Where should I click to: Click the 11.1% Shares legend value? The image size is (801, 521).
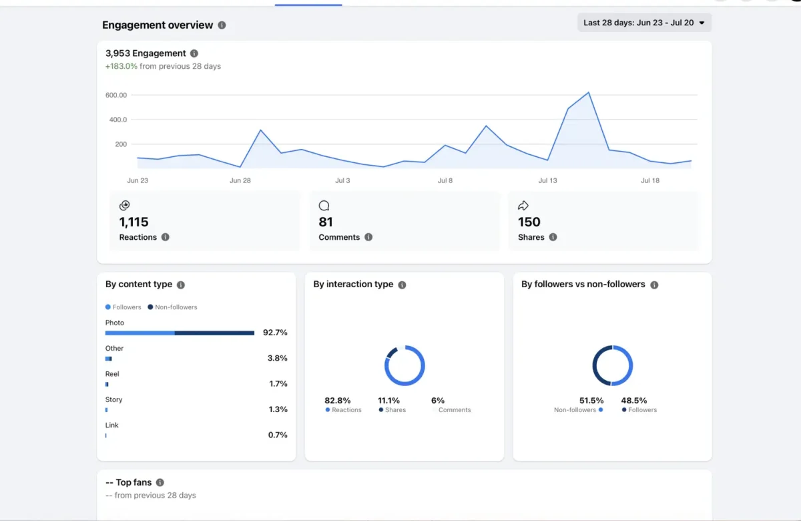point(389,401)
